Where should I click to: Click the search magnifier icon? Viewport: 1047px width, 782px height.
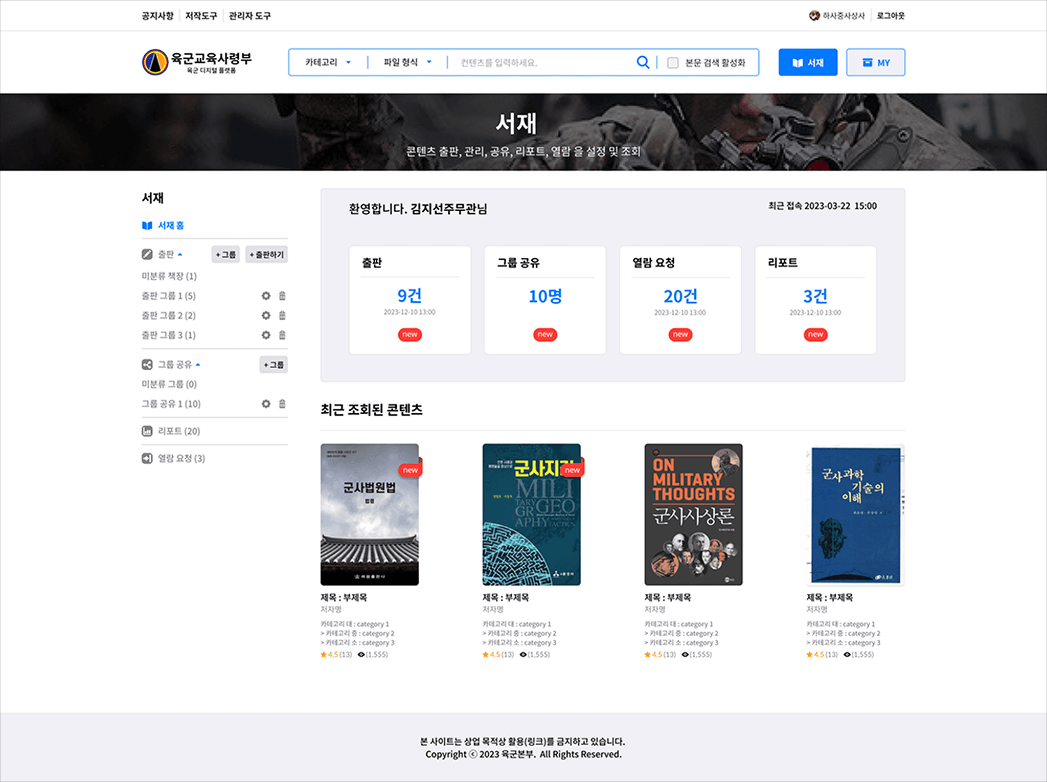(643, 62)
